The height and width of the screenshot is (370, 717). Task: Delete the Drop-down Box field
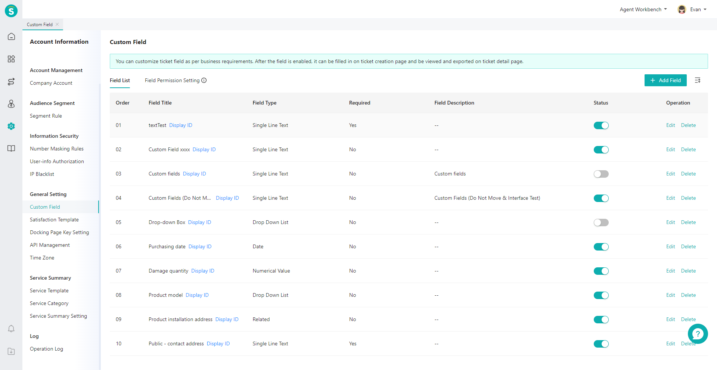[688, 222]
